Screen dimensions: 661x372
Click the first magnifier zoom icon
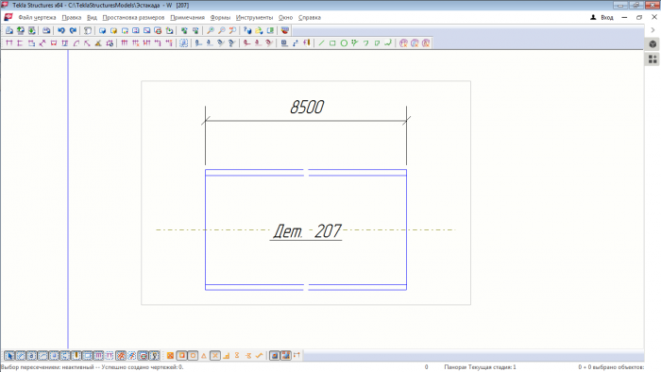point(211,30)
